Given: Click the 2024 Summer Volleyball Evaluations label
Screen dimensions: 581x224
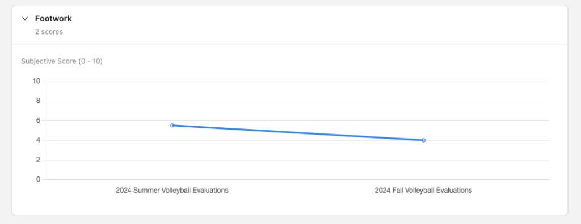Looking at the screenshot, I should (x=172, y=191).
